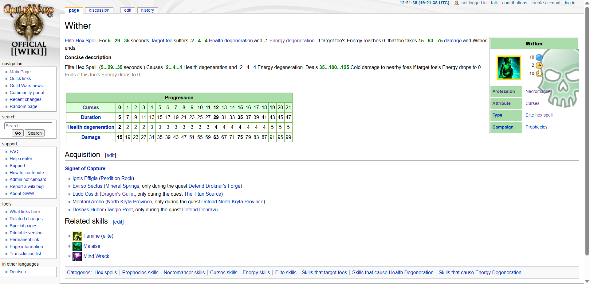Open The Titan Source quest link
The height and width of the screenshot is (284, 590).
[x=203, y=194]
